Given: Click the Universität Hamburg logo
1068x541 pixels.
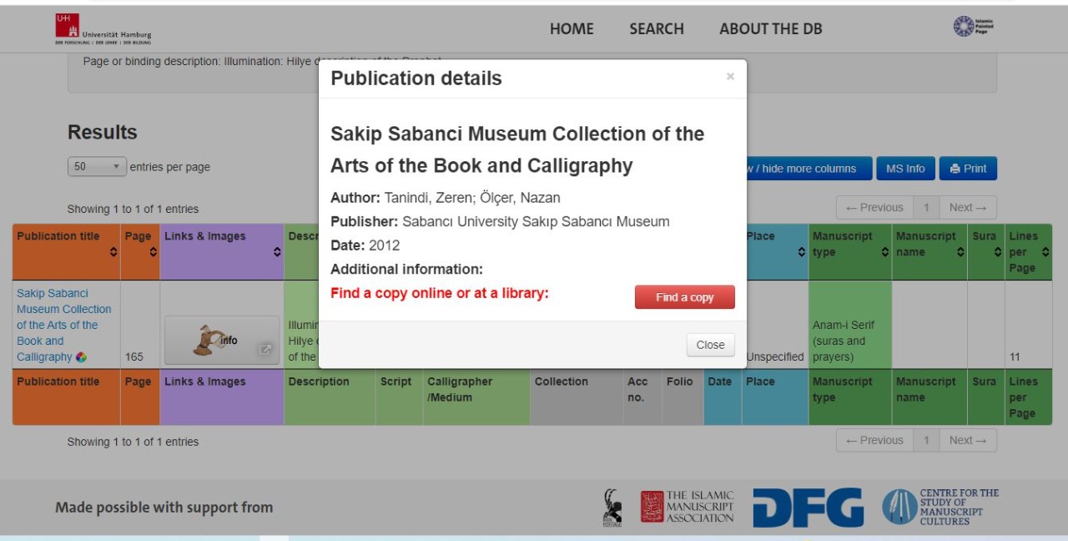Looking at the screenshot, I should (x=103, y=28).
